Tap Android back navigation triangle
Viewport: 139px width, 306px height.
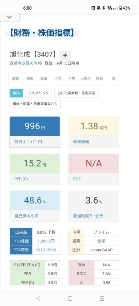coord(38,299)
